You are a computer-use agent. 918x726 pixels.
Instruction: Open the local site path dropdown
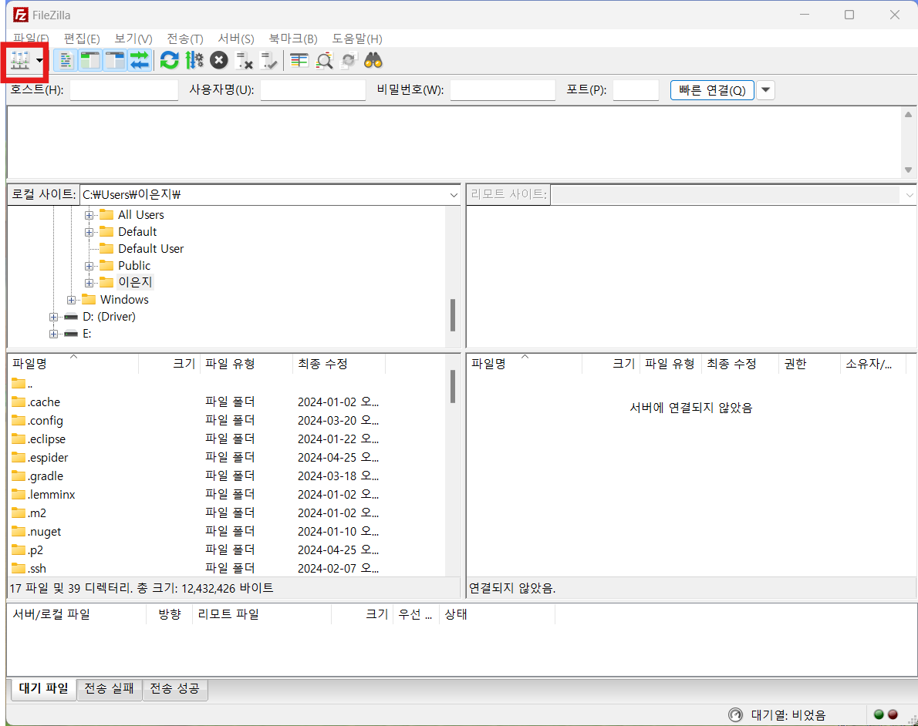tap(454, 195)
